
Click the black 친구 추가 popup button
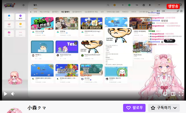point(169,41)
